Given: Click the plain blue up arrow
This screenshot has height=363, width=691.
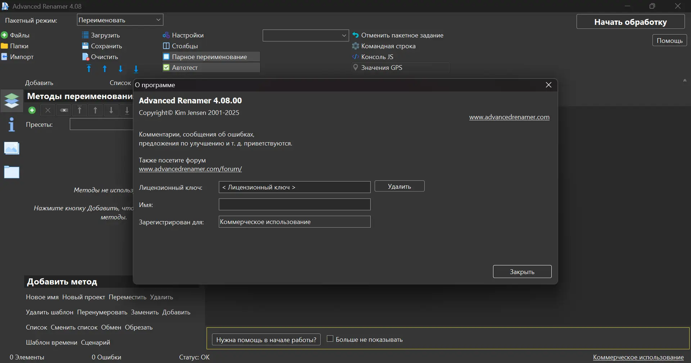Looking at the screenshot, I should click(x=105, y=68).
